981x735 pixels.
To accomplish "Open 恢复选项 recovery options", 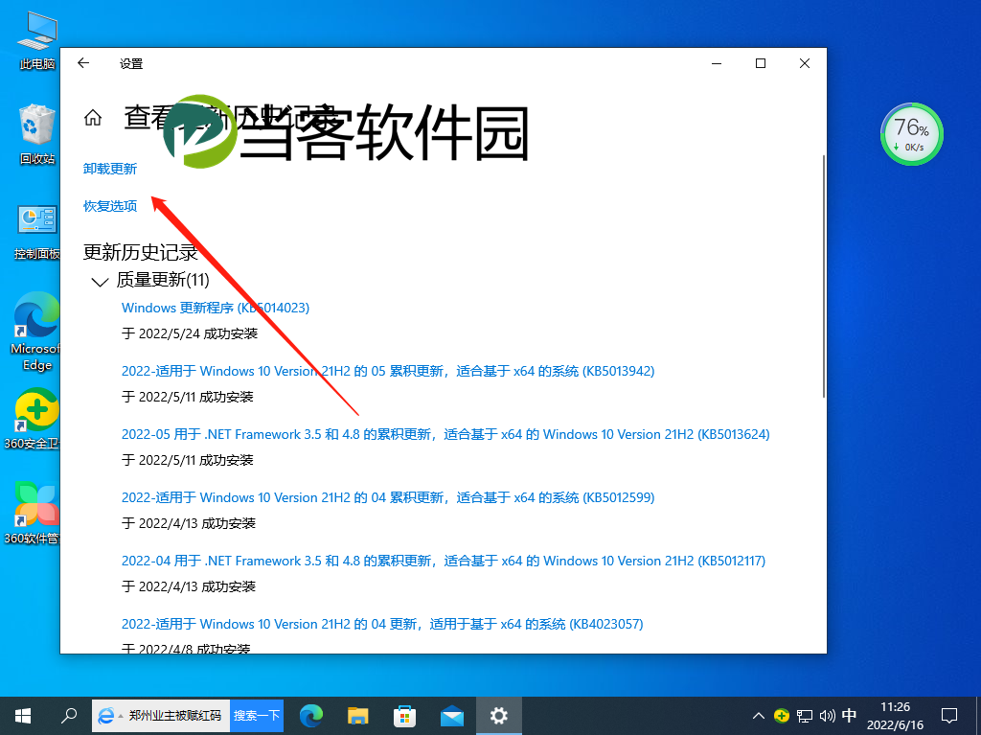I will (108, 205).
